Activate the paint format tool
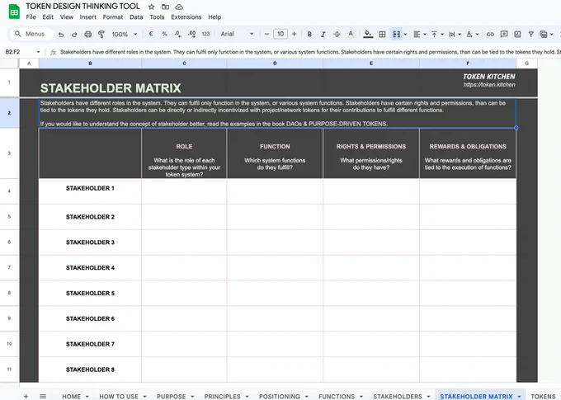561x400 pixels. 101,35
